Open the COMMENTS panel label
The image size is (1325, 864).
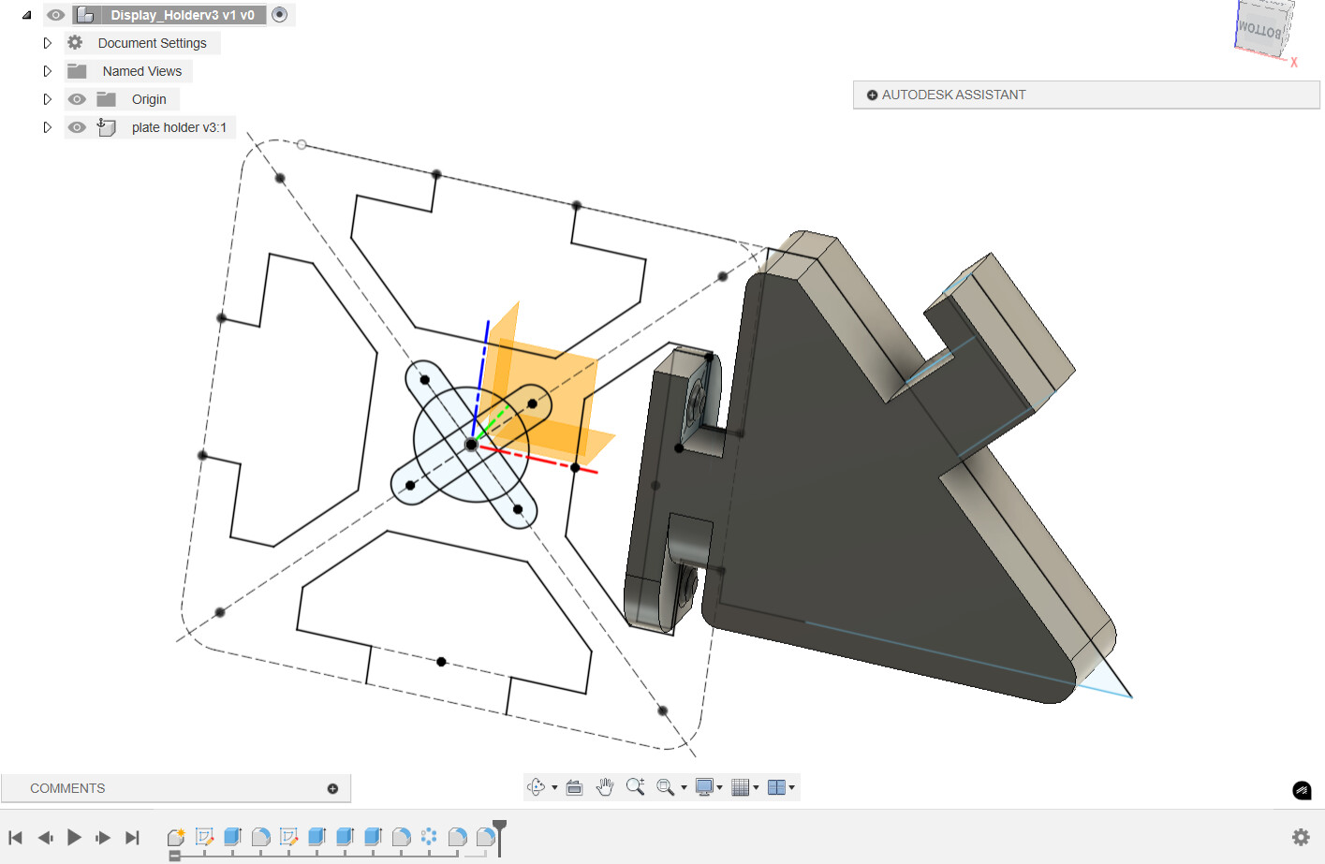pyautogui.click(x=67, y=788)
